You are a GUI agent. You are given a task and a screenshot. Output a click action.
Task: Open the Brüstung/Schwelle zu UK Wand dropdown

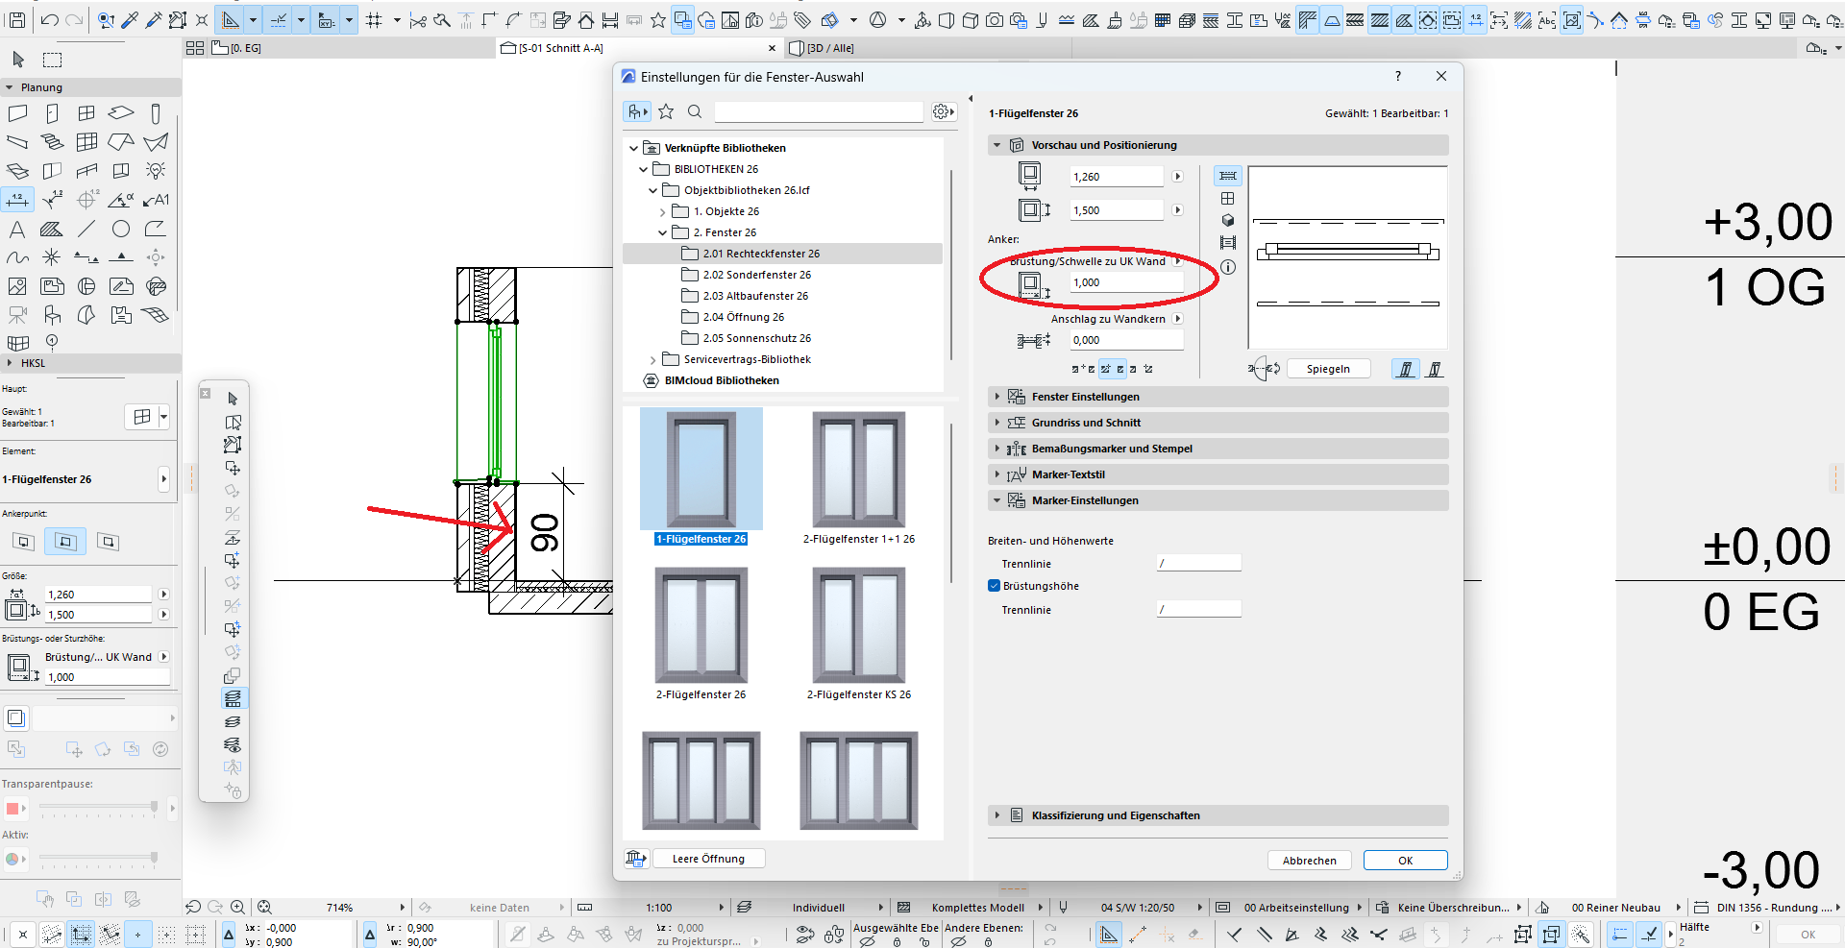coord(1178,261)
